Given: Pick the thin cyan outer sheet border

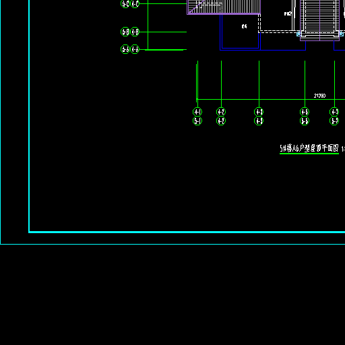Looking at the screenshot, I should pos(172,244).
